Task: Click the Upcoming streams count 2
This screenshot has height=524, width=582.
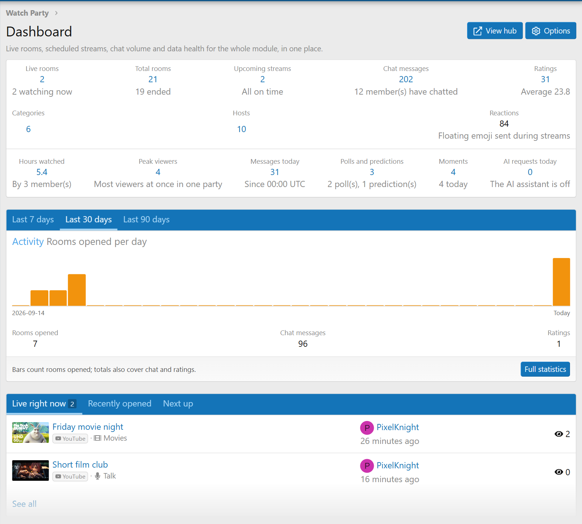Action: 262,79
